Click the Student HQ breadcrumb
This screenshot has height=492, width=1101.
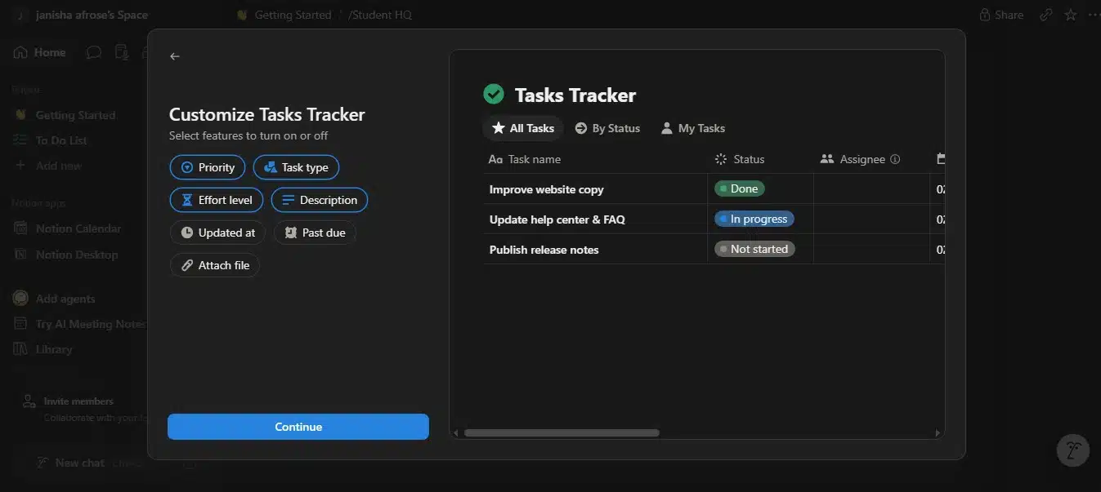[380, 15]
